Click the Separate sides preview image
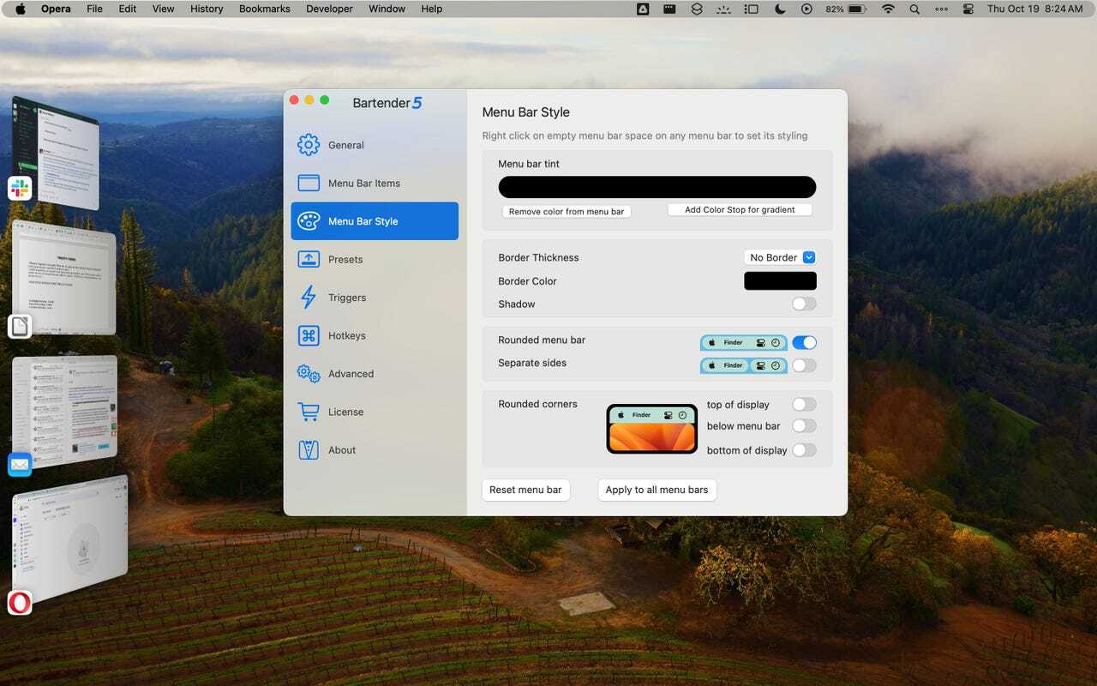1097x686 pixels. click(x=743, y=365)
